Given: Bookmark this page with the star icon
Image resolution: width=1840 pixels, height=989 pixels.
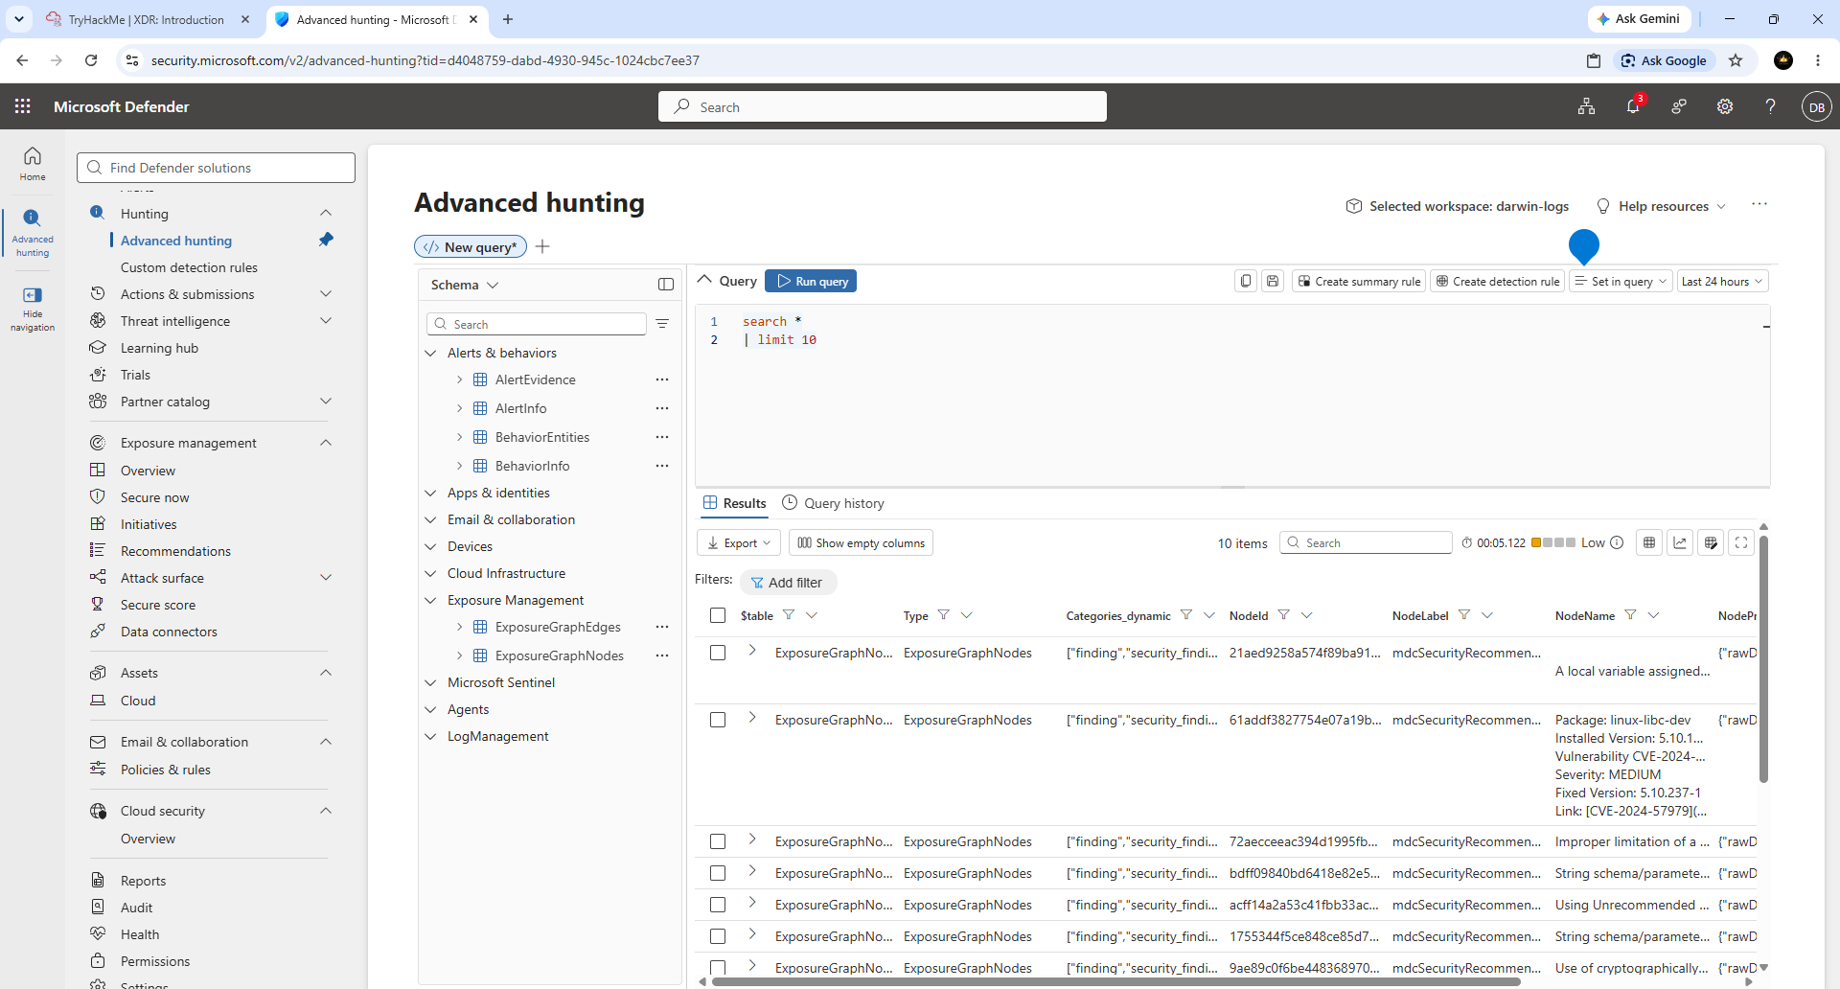Looking at the screenshot, I should click(x=1736, y=60).
